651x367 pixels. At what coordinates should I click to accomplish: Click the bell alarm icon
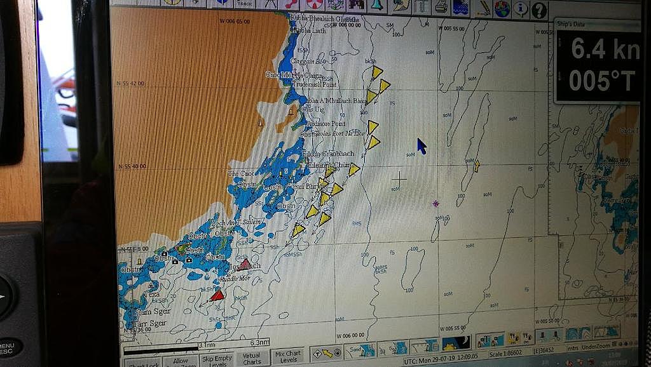click(x=378, y=5)
